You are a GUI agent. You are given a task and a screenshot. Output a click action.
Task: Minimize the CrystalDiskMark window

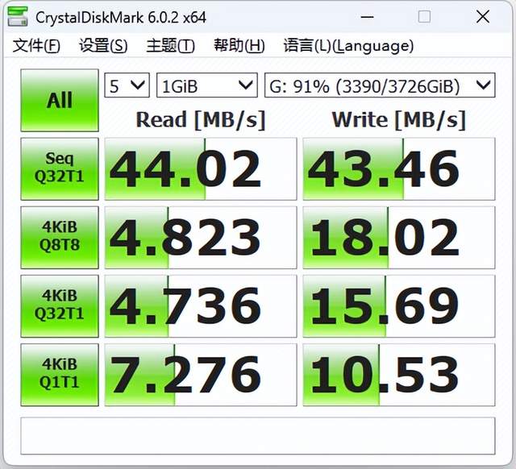point(368,17)
